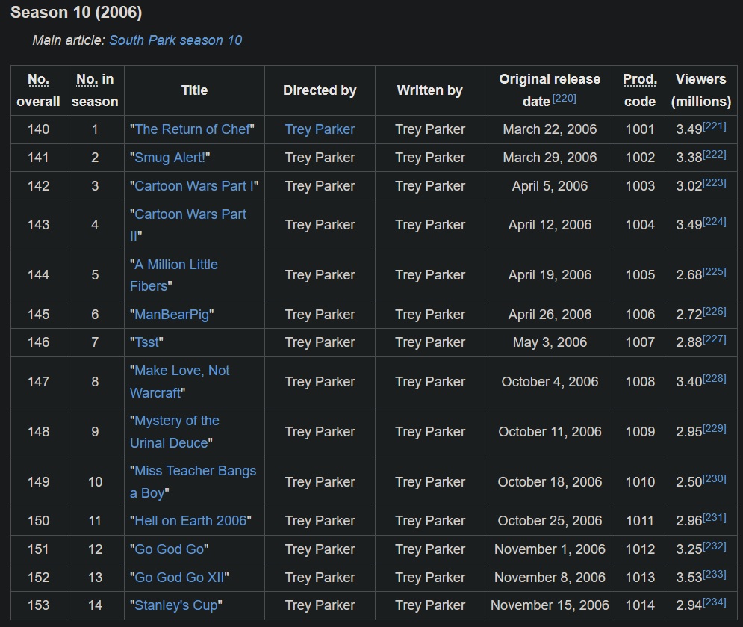The width and height of the screenshot is (743, 627).
Task: Open "Cartoon Wars Part II" episode link
Action: 188,225
